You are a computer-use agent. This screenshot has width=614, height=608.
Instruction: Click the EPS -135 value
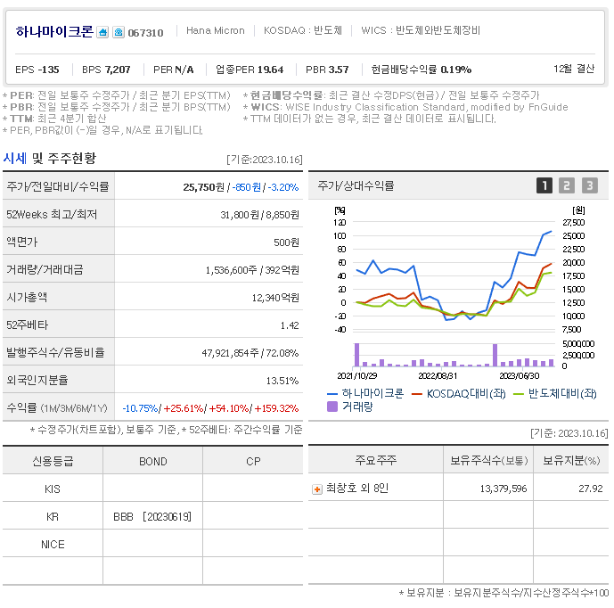(x=37, y=70)
